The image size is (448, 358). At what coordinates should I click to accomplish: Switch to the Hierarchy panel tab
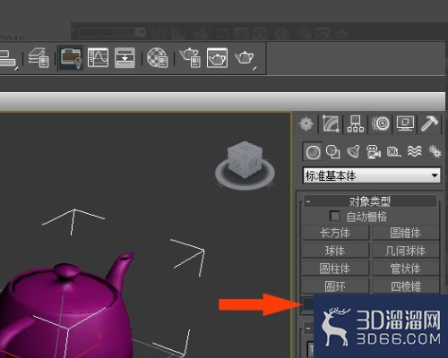coord(356,124)
